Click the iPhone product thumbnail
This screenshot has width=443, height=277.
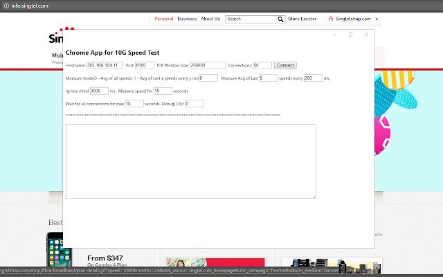[x=59, y=249]
